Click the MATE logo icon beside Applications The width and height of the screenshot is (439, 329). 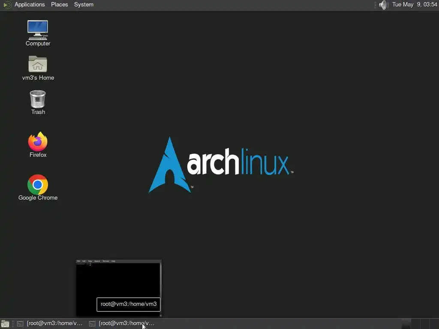click(x=7, y=5)
